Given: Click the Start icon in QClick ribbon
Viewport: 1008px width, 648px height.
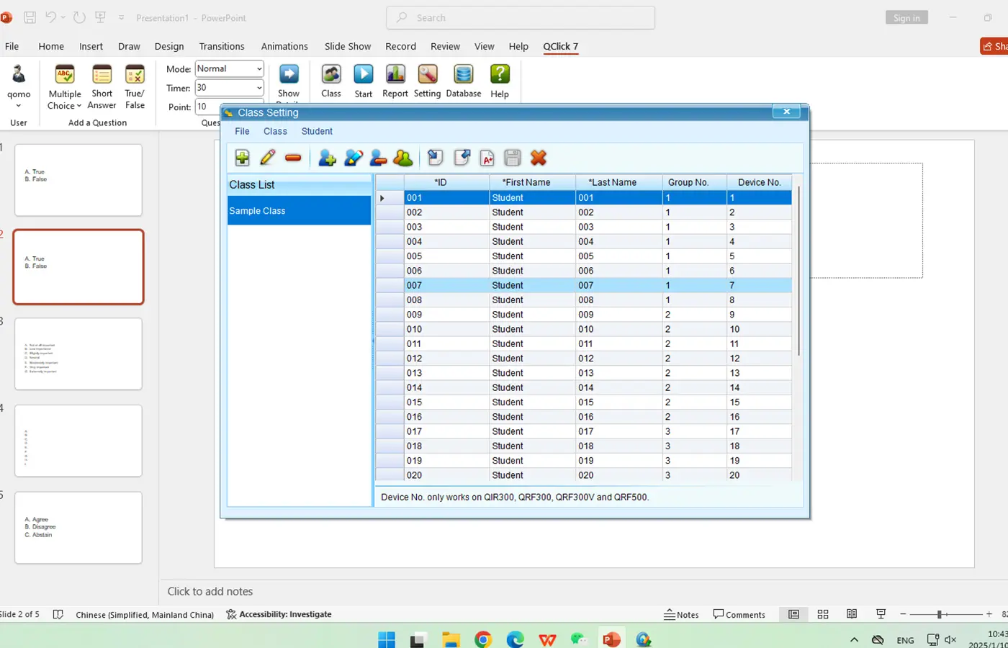Looking at the screenshot, I should (x=364, y=81).
